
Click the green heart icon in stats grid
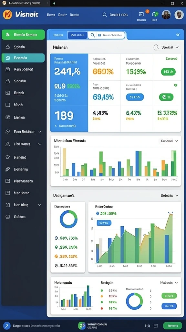click(176, 85)
